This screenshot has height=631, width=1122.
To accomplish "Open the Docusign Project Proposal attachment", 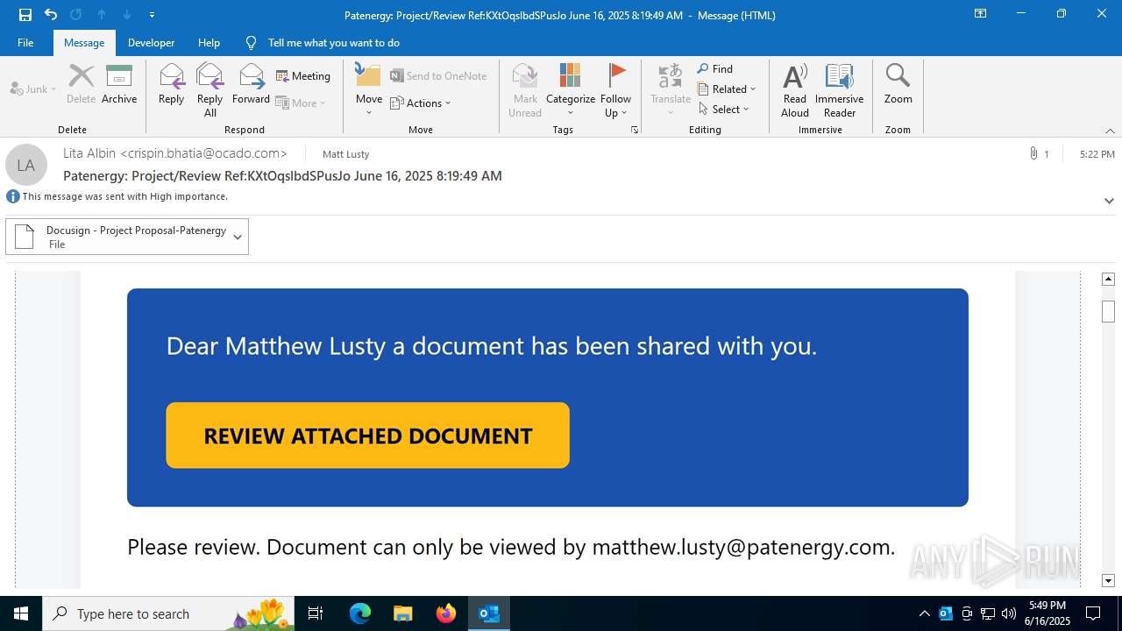I will pyautogui.click(x=117, y=237).
